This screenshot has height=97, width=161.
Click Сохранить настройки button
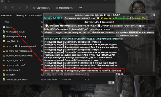coord(76,18)
